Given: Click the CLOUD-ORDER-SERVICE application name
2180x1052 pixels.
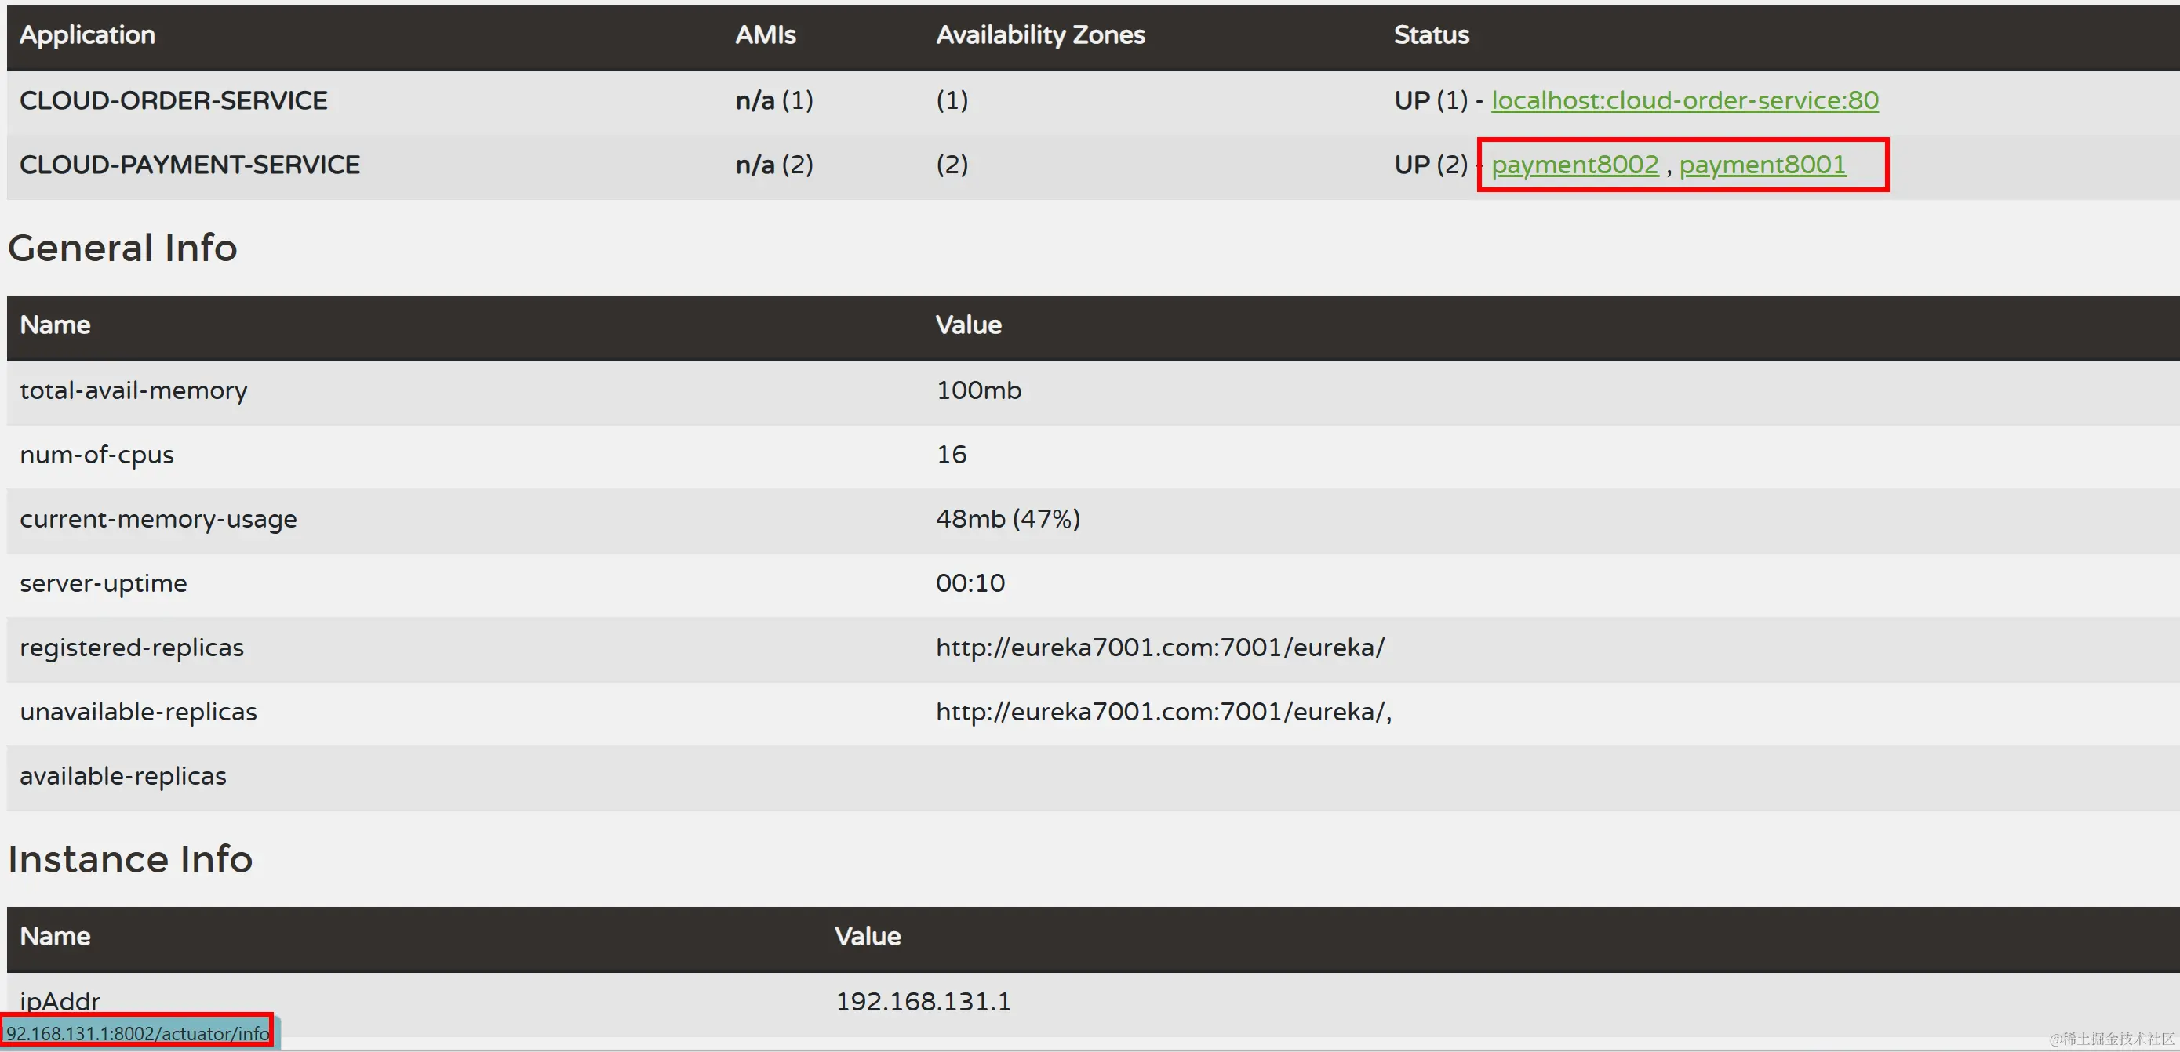Looking at the screenshot, I should pyautogui.click(x=173, y=100).
